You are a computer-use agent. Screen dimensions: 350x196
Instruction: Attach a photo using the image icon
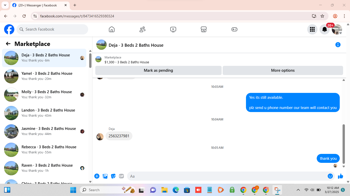coord(105,176)
